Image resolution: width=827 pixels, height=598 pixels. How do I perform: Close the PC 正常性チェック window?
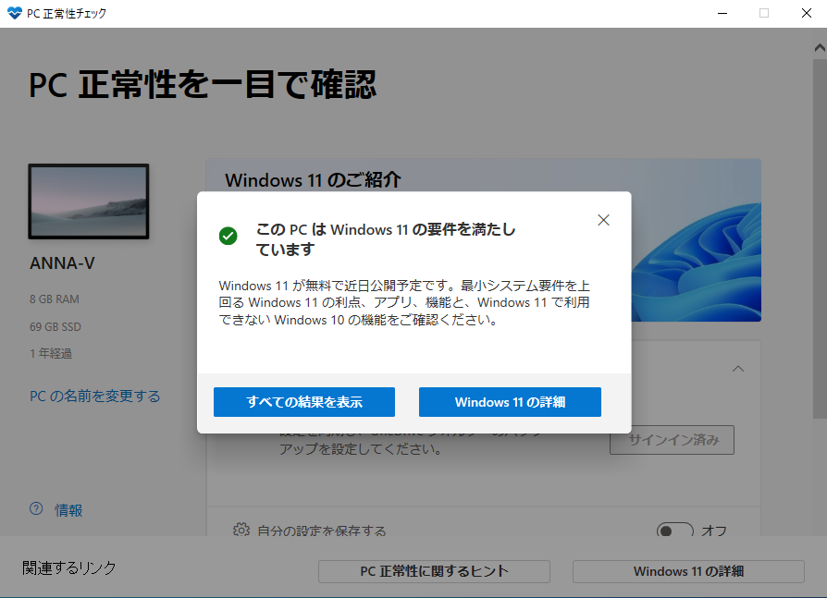pos(807,13)
